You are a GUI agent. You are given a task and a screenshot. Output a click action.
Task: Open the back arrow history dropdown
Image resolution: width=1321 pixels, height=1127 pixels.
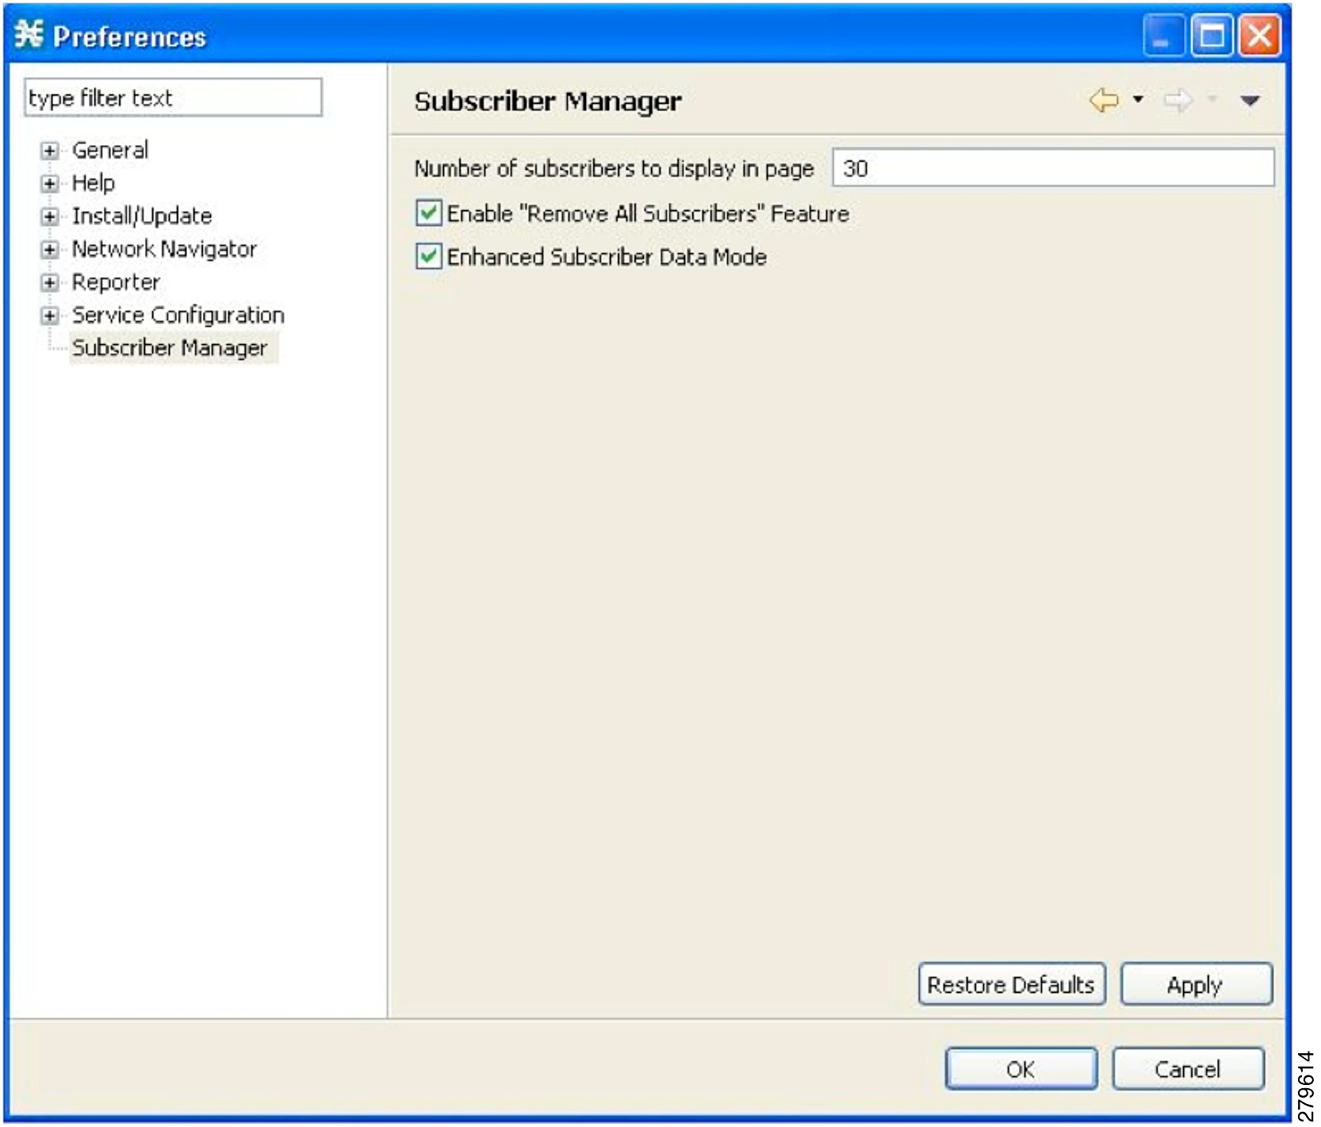[1137, 101]
